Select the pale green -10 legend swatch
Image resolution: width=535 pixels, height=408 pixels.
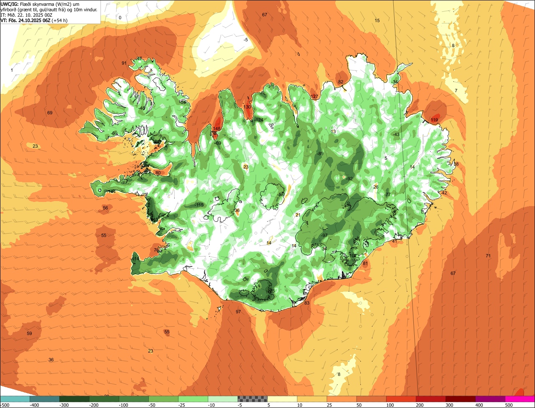click(x=222, y=399)
